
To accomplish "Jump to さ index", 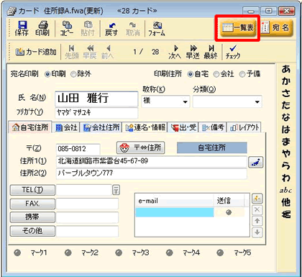I will 285,94.
